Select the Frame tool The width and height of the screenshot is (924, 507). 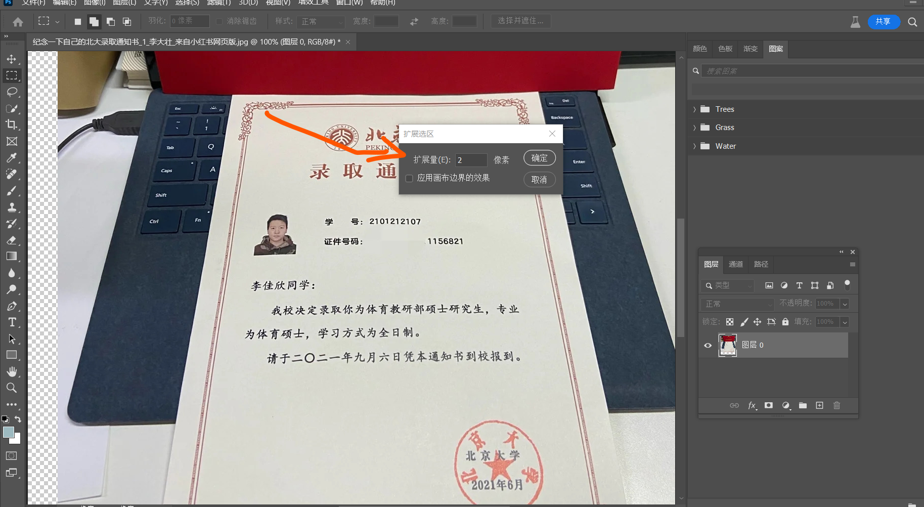[12, 141]
